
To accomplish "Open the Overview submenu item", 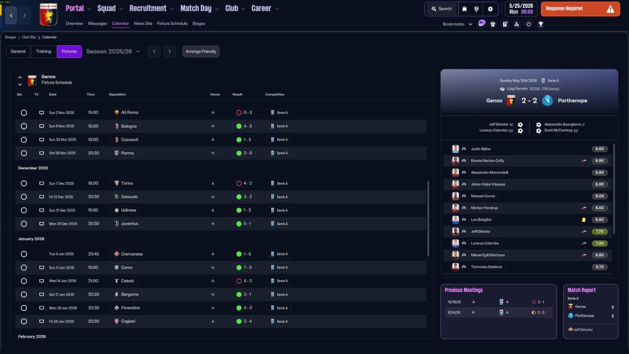I will tap(74, 24).
